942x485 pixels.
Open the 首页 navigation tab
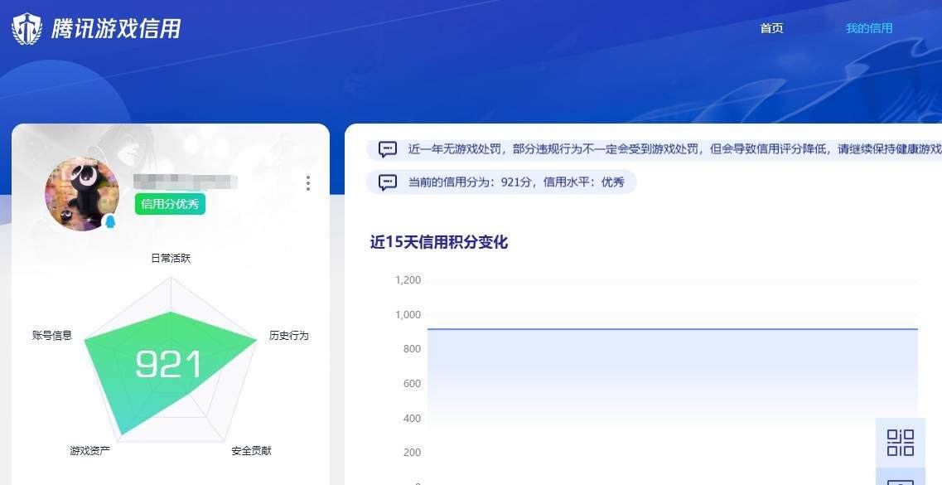771,28
